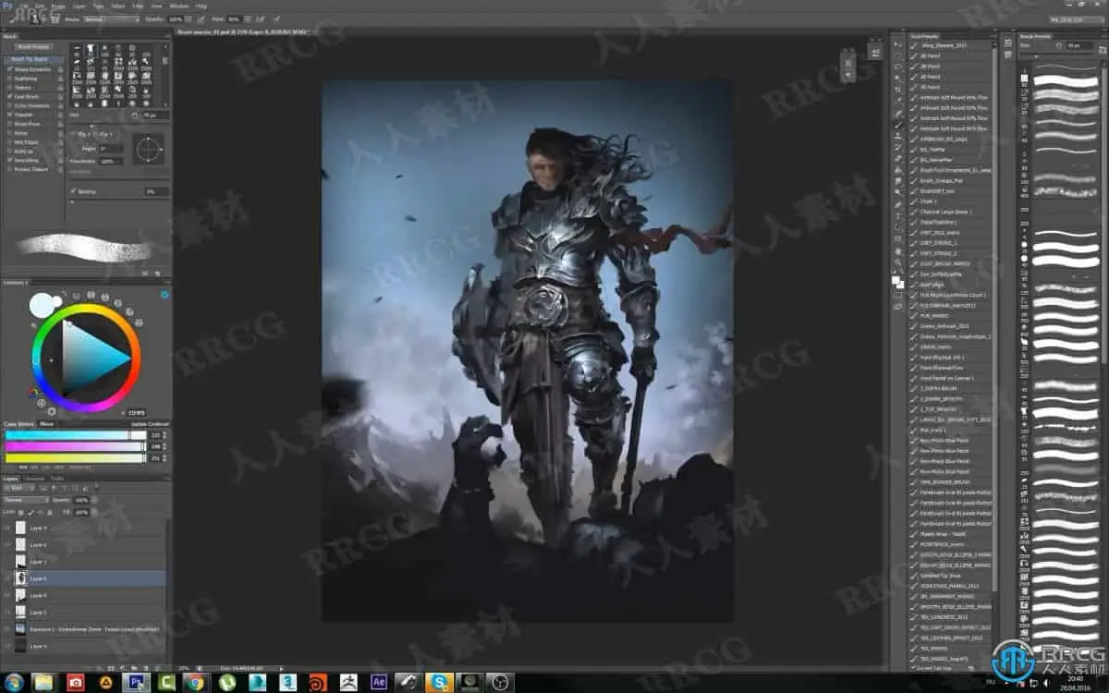
Task: Select the Zoom tool
Action: [896, 261]
